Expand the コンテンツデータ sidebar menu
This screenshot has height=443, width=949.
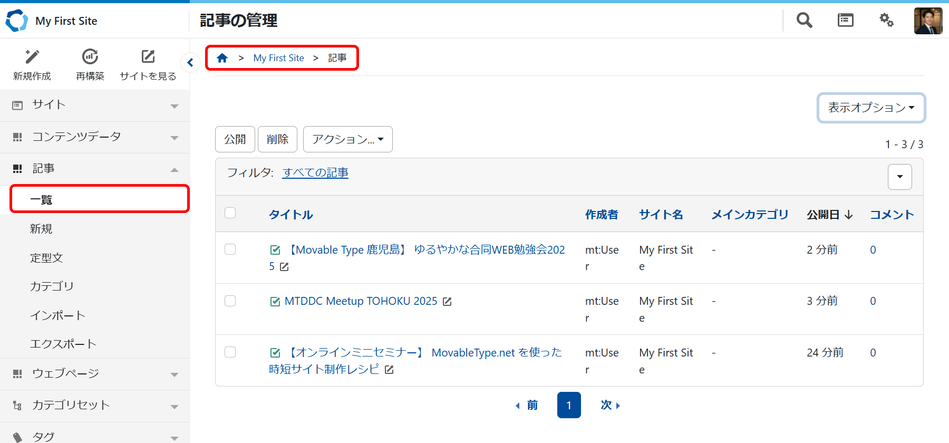point(95,137)
